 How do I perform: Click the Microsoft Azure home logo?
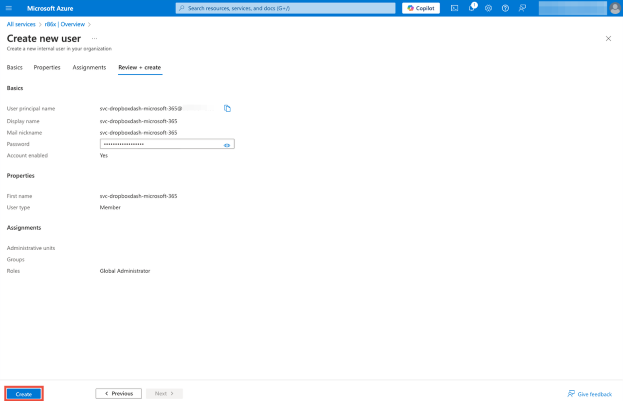50,8
